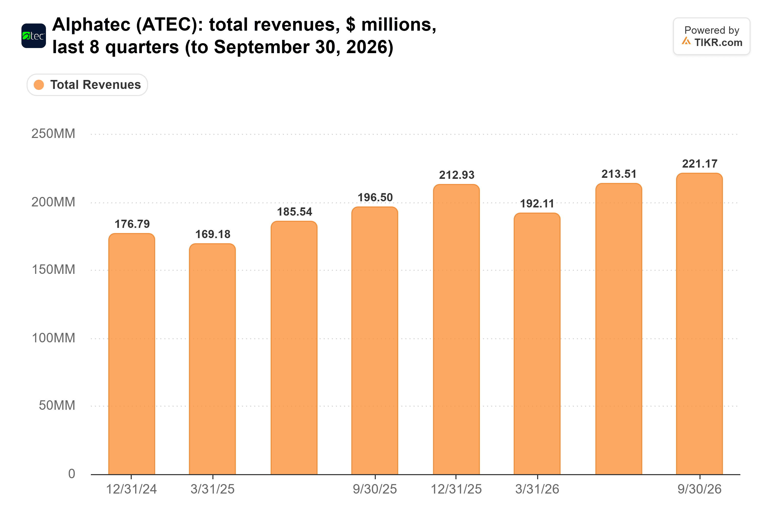Click the 9/30/25 axis label
This screenshot has height=515, width=772.
pyautogui.click(x=375, y=489)
